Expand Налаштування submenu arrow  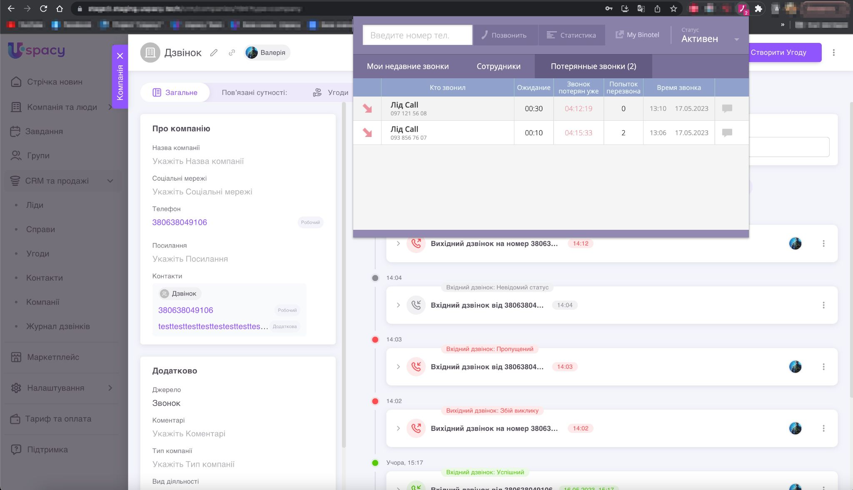tap(110, 388)
